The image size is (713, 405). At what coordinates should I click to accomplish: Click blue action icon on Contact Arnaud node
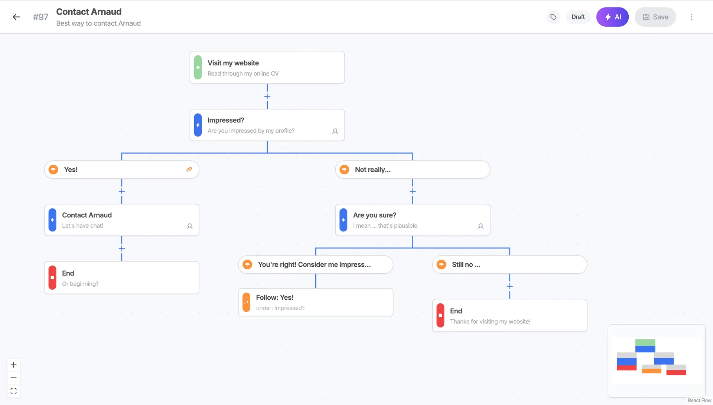pyautogui.click(x=52, y=220)
